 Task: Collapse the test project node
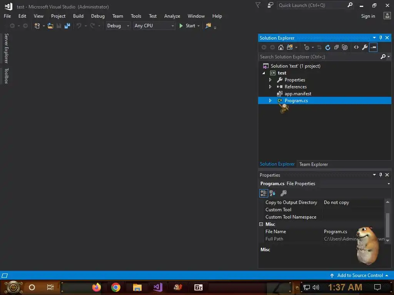[264, 73]
